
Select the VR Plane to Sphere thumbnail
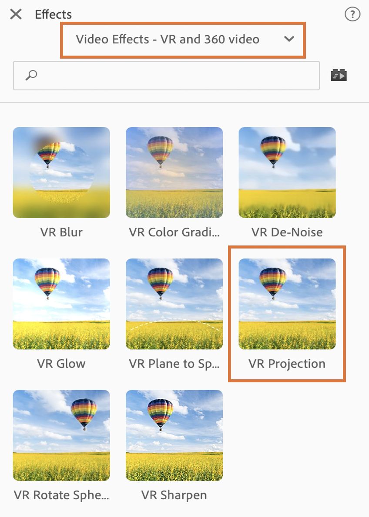(x=174, y=304)
